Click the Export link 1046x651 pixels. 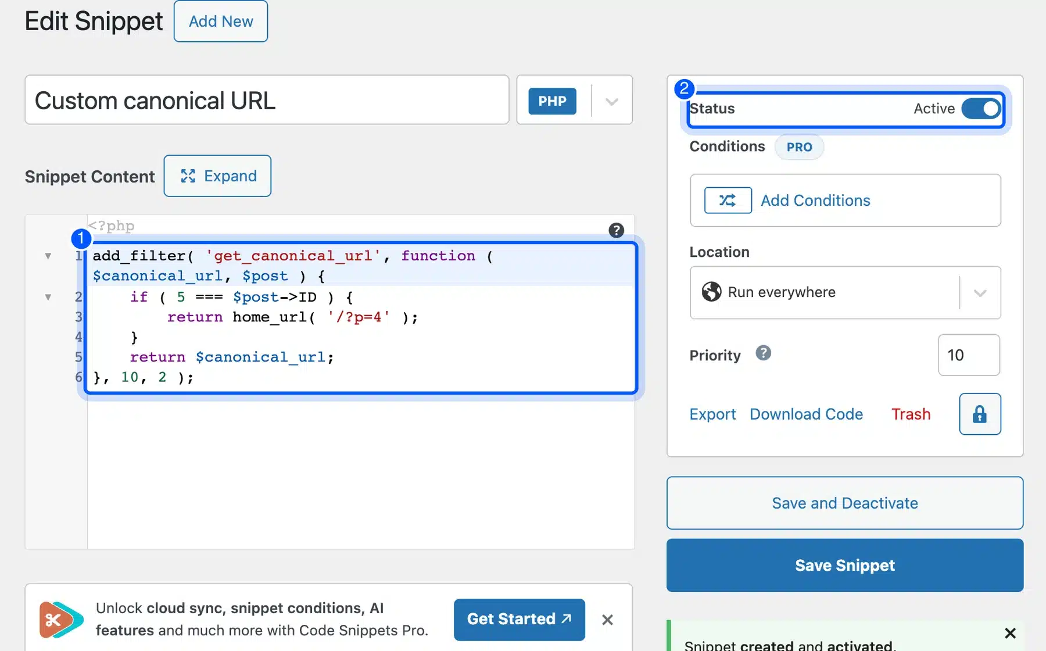pyautogui.click(x=712, y=414)
